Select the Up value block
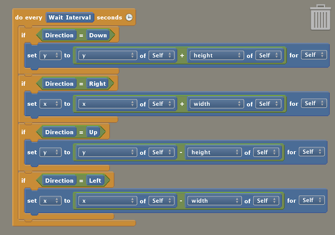Image resolution: width=335 pixels, height=235 pixels. click(93, 132)
